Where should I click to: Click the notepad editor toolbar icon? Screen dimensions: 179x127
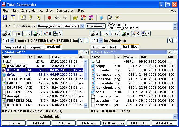[109, 18]
